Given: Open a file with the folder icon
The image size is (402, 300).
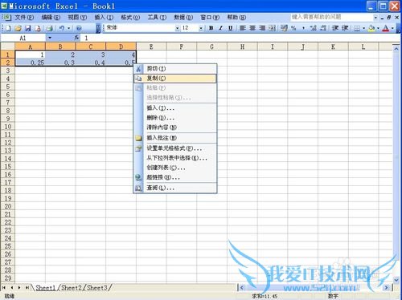Looking at the screenshot, I should (x=18, y=28).
